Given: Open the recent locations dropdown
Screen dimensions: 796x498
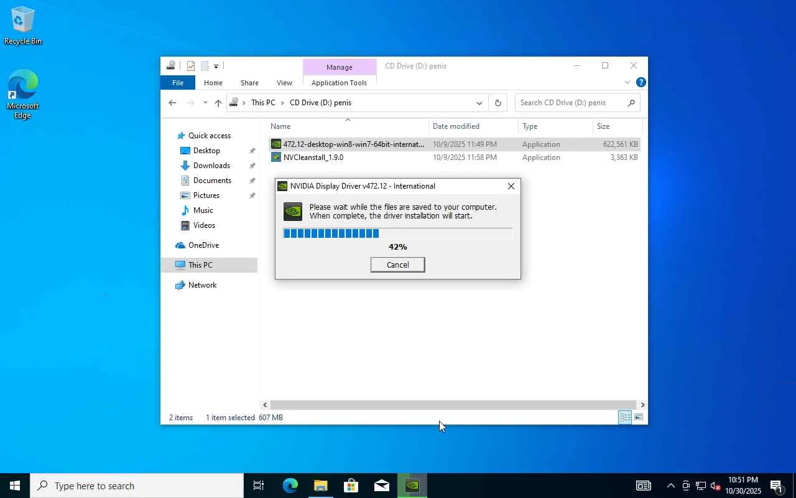Looking at the screenshot, I should point(205,103).
